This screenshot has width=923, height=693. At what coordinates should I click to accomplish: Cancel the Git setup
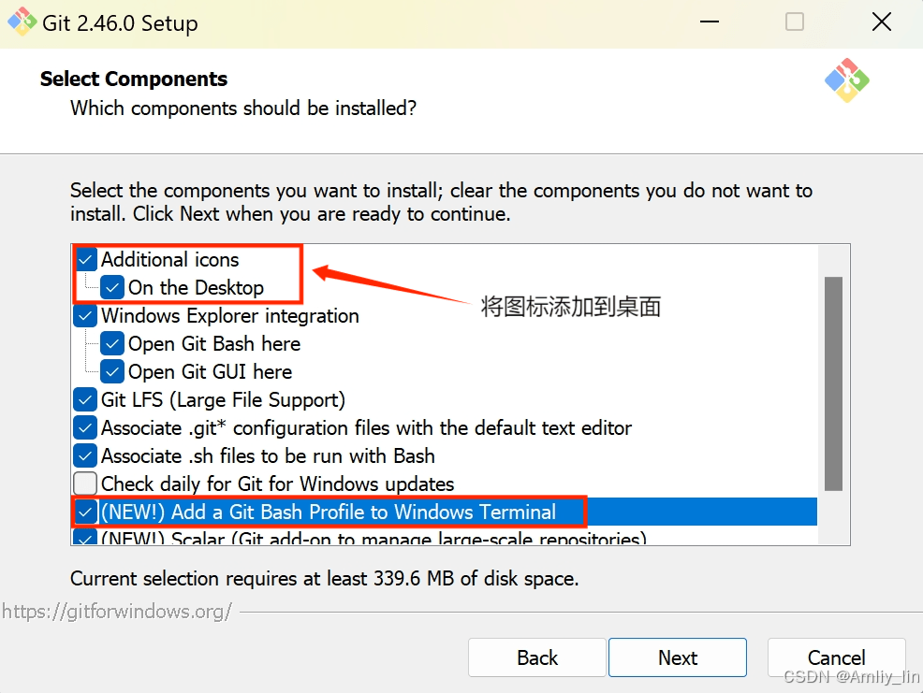pos(836,657)
